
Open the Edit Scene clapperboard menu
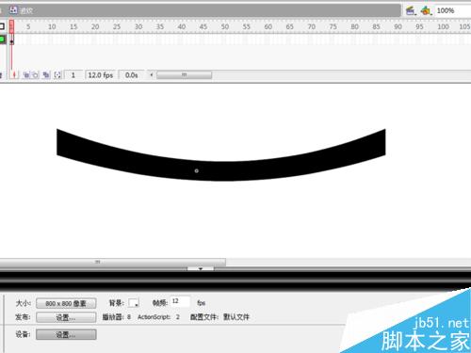(x=411, y=11)
